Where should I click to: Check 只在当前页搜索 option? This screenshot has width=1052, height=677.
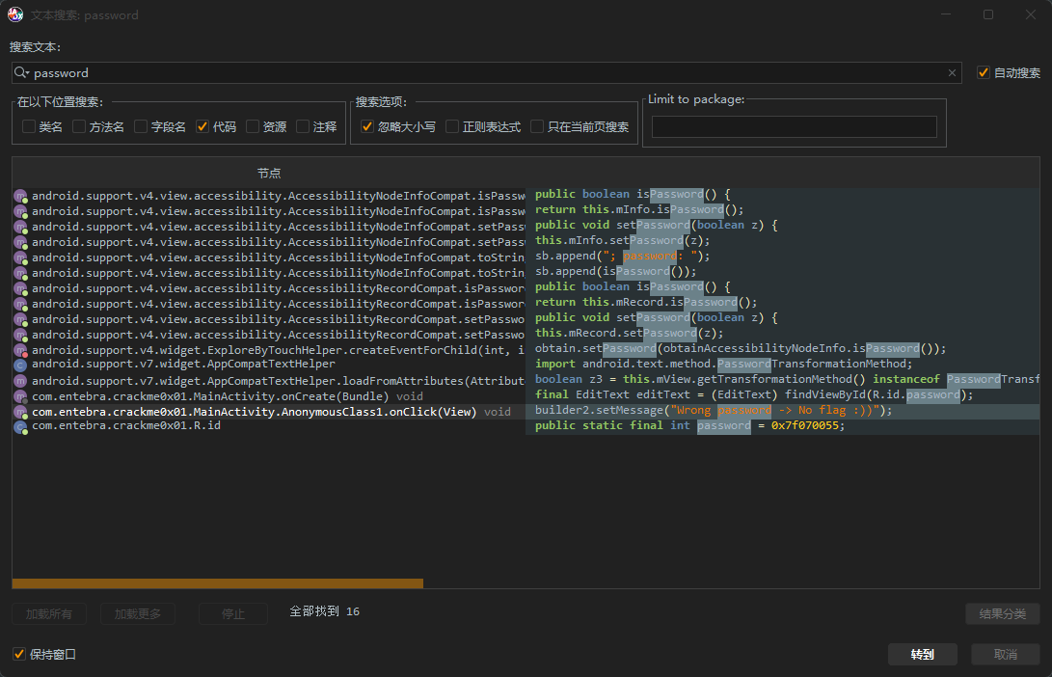(537, 126)
